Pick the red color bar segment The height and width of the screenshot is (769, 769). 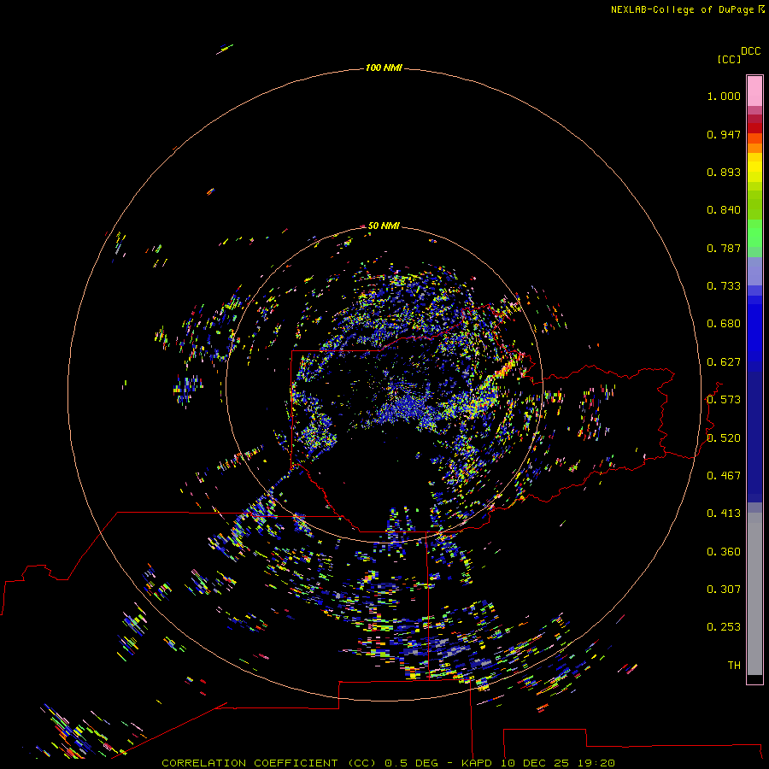(x=754, y=128)
